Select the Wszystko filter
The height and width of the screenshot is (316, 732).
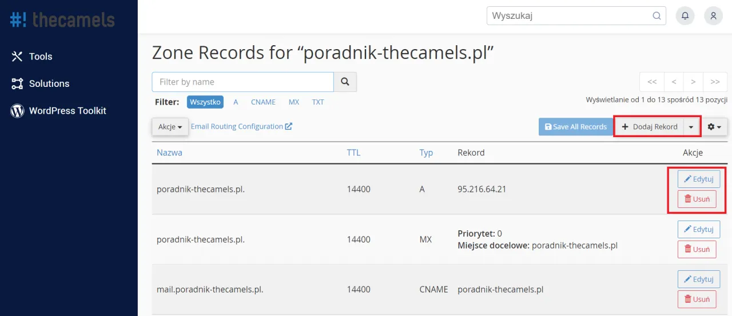(205, 102)
